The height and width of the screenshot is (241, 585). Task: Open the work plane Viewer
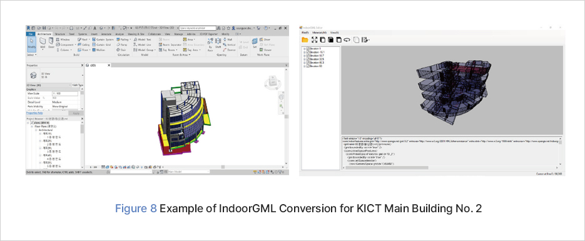tap(266, 49)
